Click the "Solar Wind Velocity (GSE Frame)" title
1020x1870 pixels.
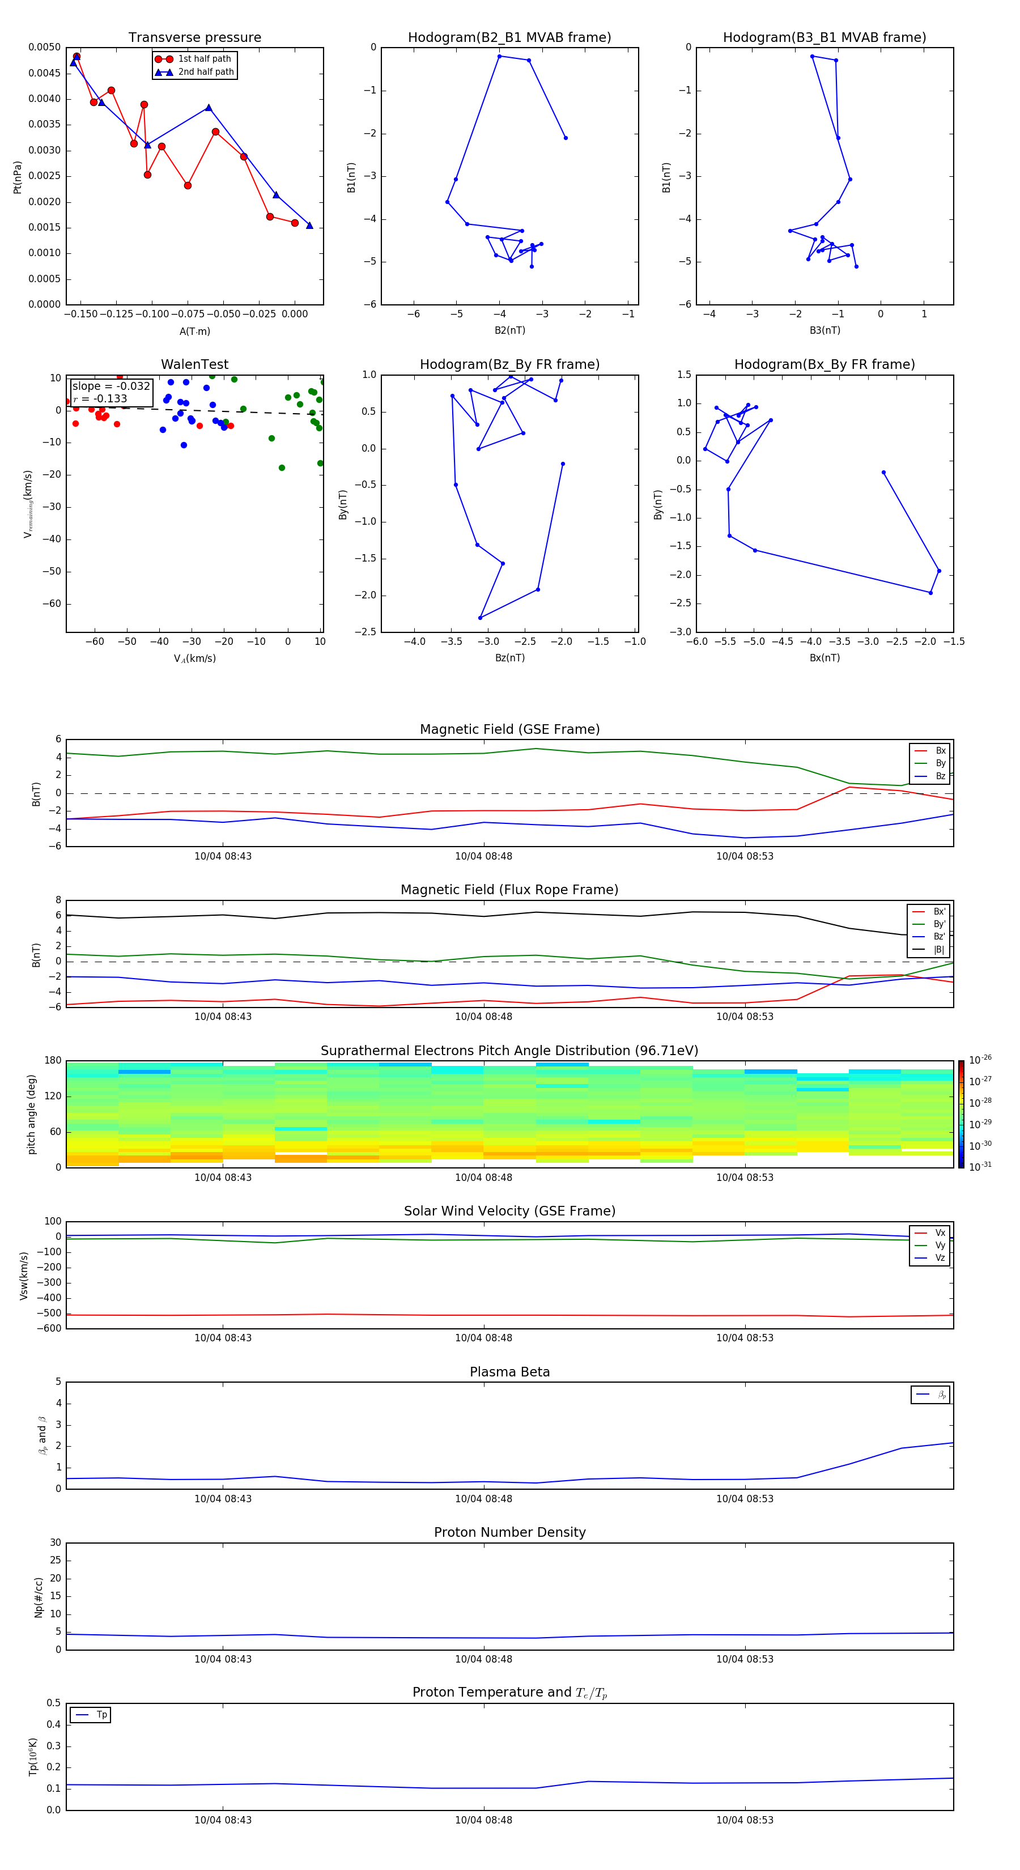point(509,1212)
